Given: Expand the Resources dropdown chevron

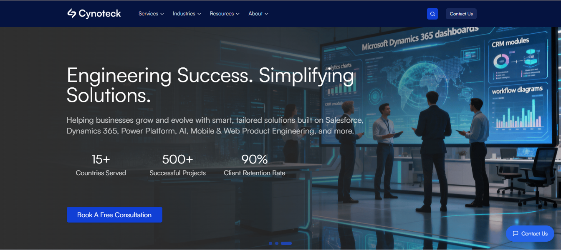Looking at the screenshot, I should 238,14.
